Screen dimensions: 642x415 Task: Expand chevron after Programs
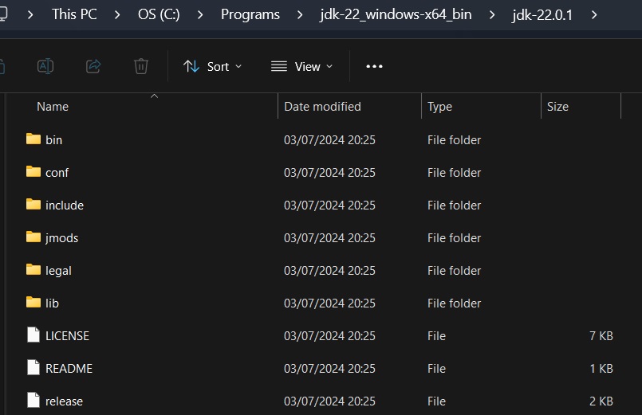click(300, 15)
